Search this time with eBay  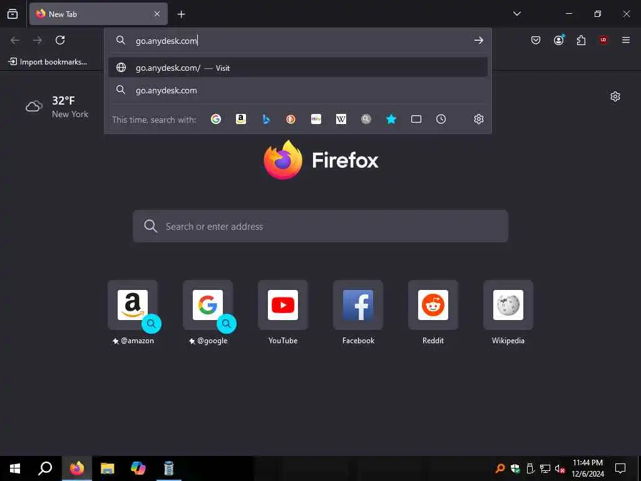[316, 119]
